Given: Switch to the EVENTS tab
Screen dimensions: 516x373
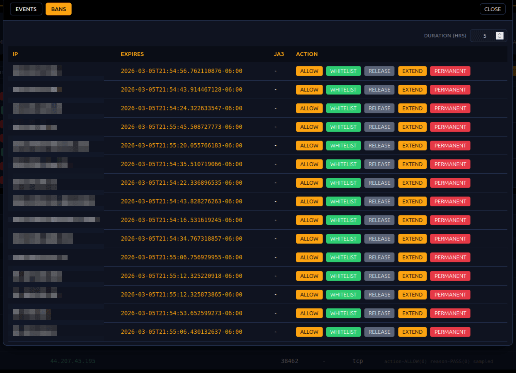Looking at the screenshot, I should [26, 9].
